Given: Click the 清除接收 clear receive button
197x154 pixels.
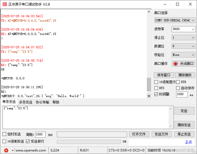Looking at the screenshot, I should [185, 75].
